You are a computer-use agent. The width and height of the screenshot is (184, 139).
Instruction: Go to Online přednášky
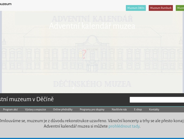[63, 110]
